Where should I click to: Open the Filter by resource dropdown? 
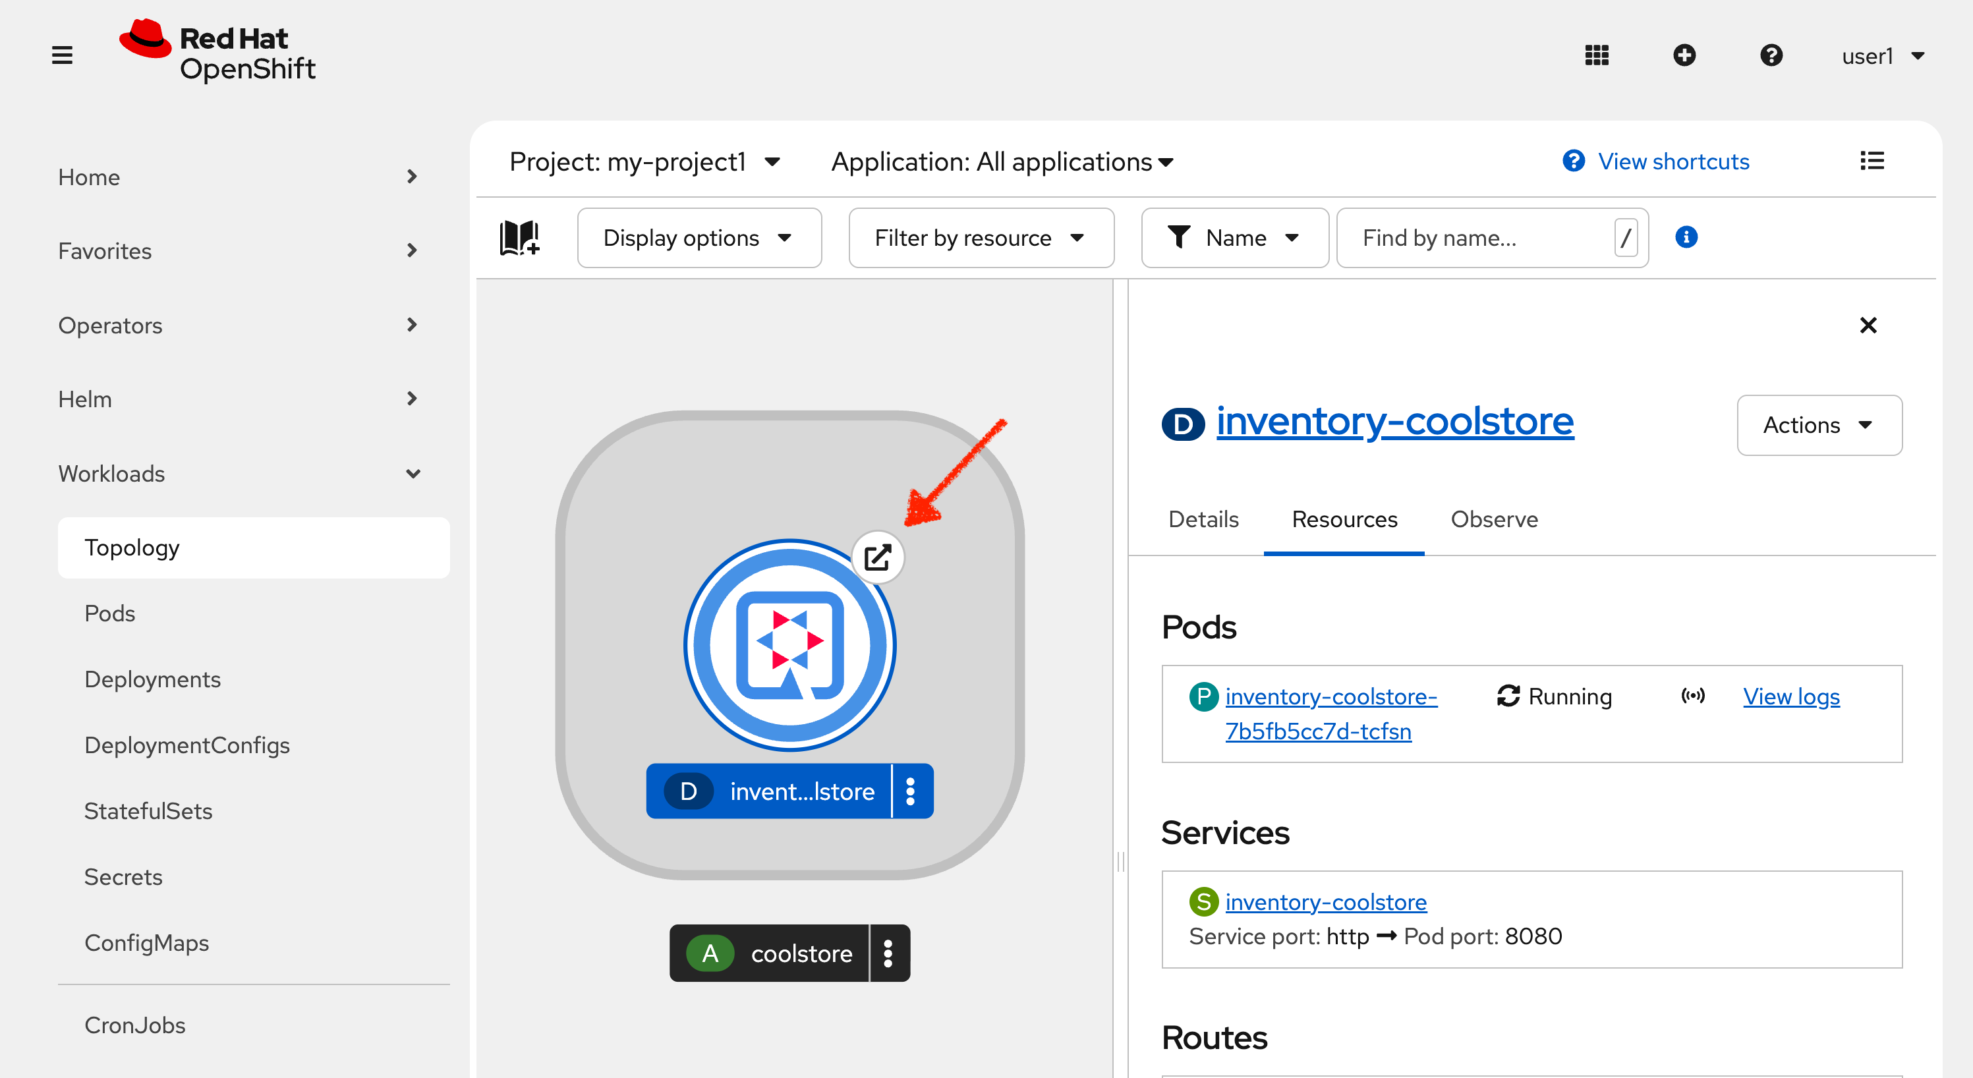(x=981, y=237)
